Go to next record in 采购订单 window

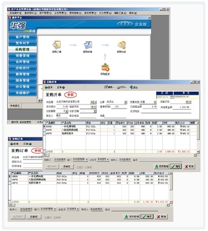pyautogui.click(x=28, y=144)
